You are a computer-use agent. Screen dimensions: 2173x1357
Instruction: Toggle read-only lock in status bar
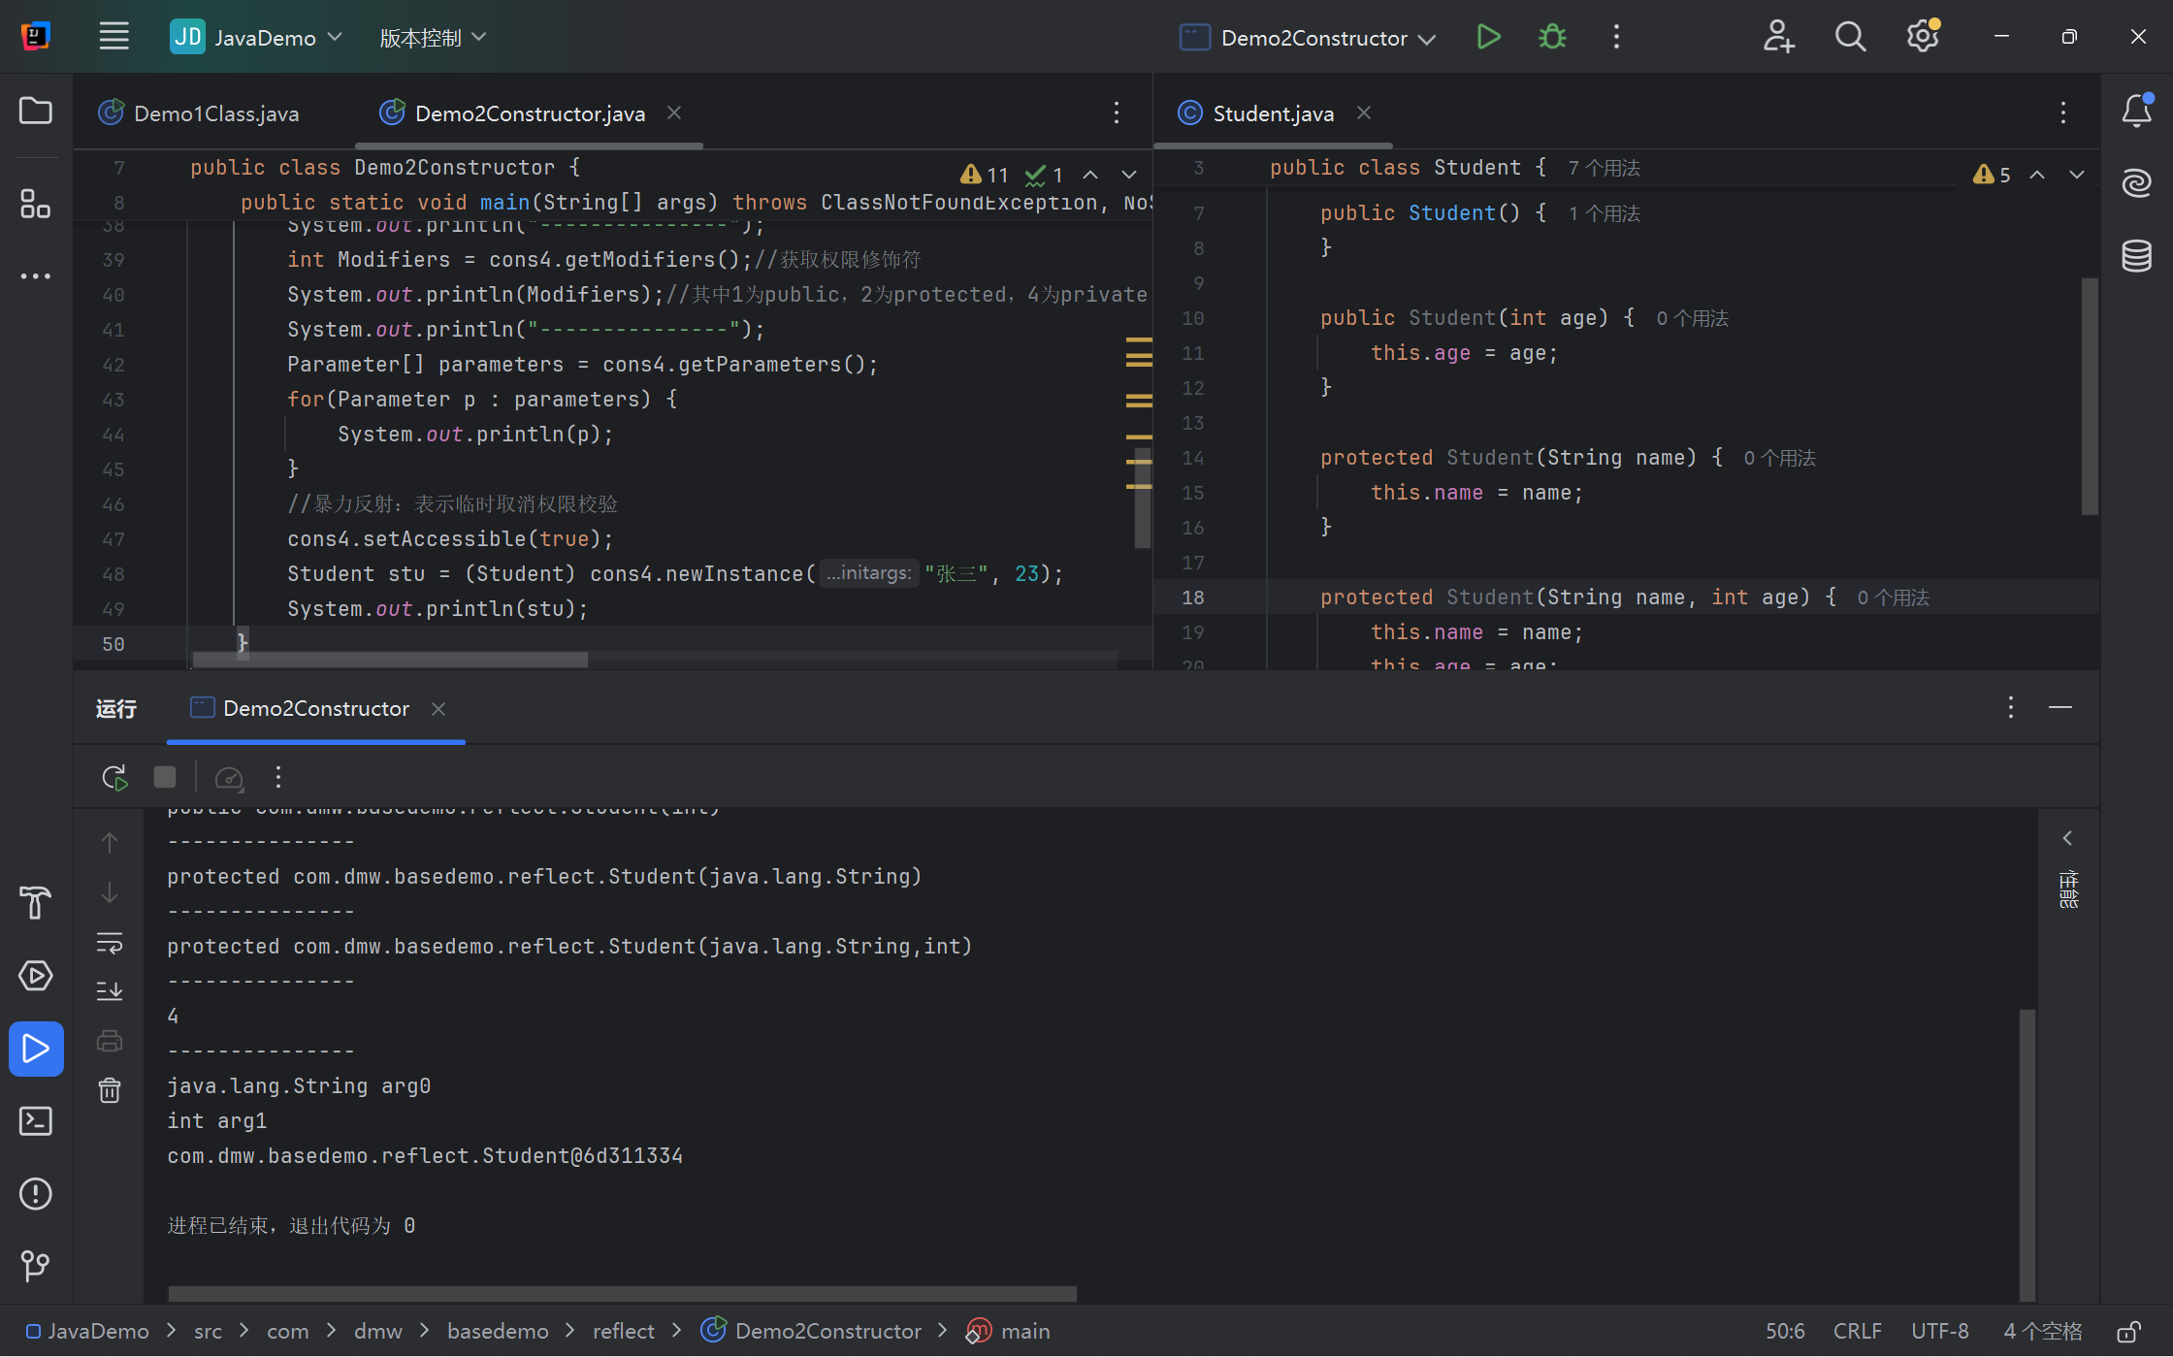point(2128,1332)
